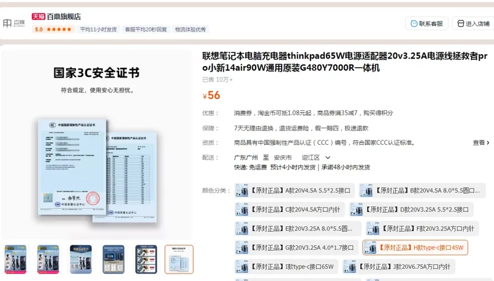
Task: View qualification details via 查看
Action: point(481,143)
